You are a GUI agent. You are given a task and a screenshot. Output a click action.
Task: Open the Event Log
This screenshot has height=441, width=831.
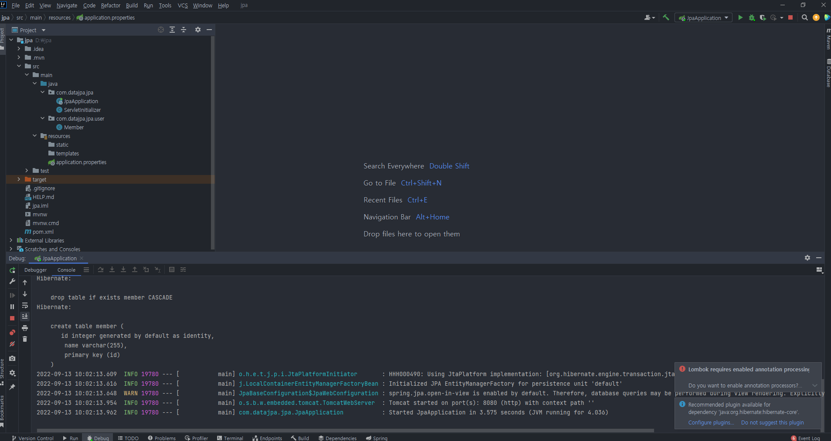806,438
